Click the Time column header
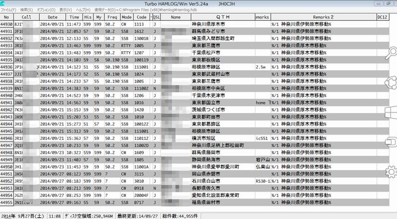This screenshot has width=397, height=219. point(74,17)
